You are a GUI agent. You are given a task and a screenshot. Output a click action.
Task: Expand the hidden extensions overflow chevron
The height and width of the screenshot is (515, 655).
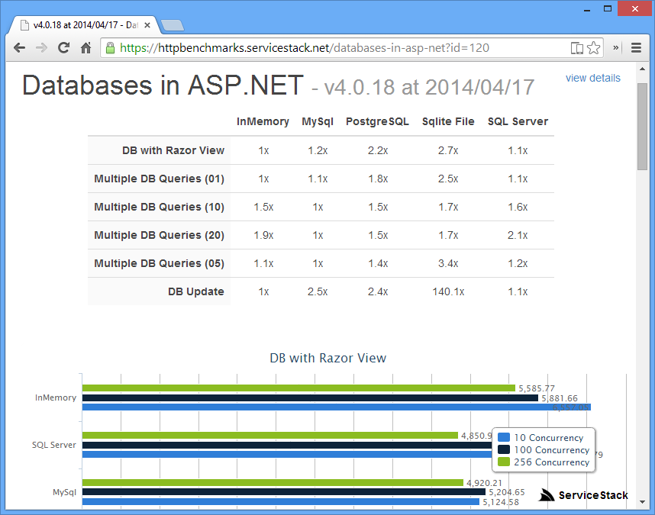(616, 48)
